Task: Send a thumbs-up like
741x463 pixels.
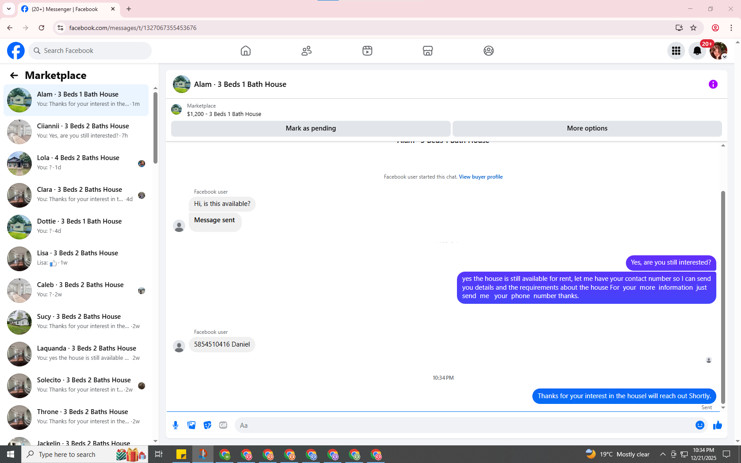Action: 718,425
